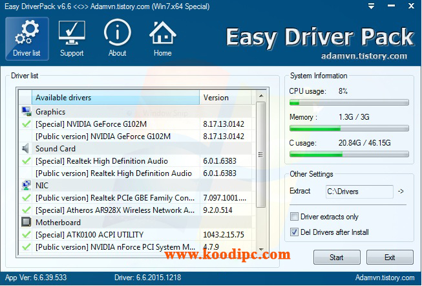Screen dimensions: 422x286
Task: Click the driver list scroll up arrow
Action: 261,96
